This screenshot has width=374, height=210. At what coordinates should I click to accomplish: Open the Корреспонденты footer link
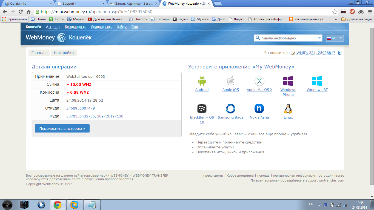[x=240, y=176]
